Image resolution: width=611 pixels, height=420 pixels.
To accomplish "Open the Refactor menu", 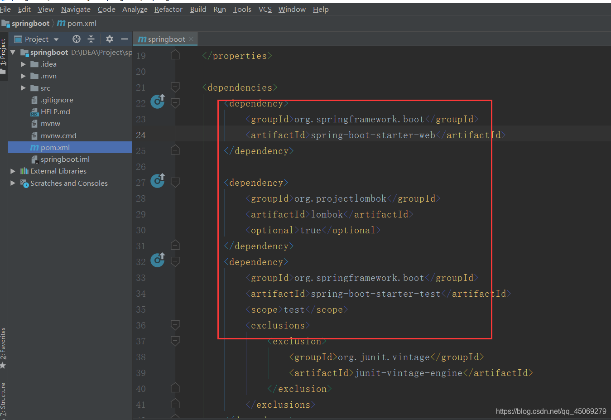I will tap(168, 9).
